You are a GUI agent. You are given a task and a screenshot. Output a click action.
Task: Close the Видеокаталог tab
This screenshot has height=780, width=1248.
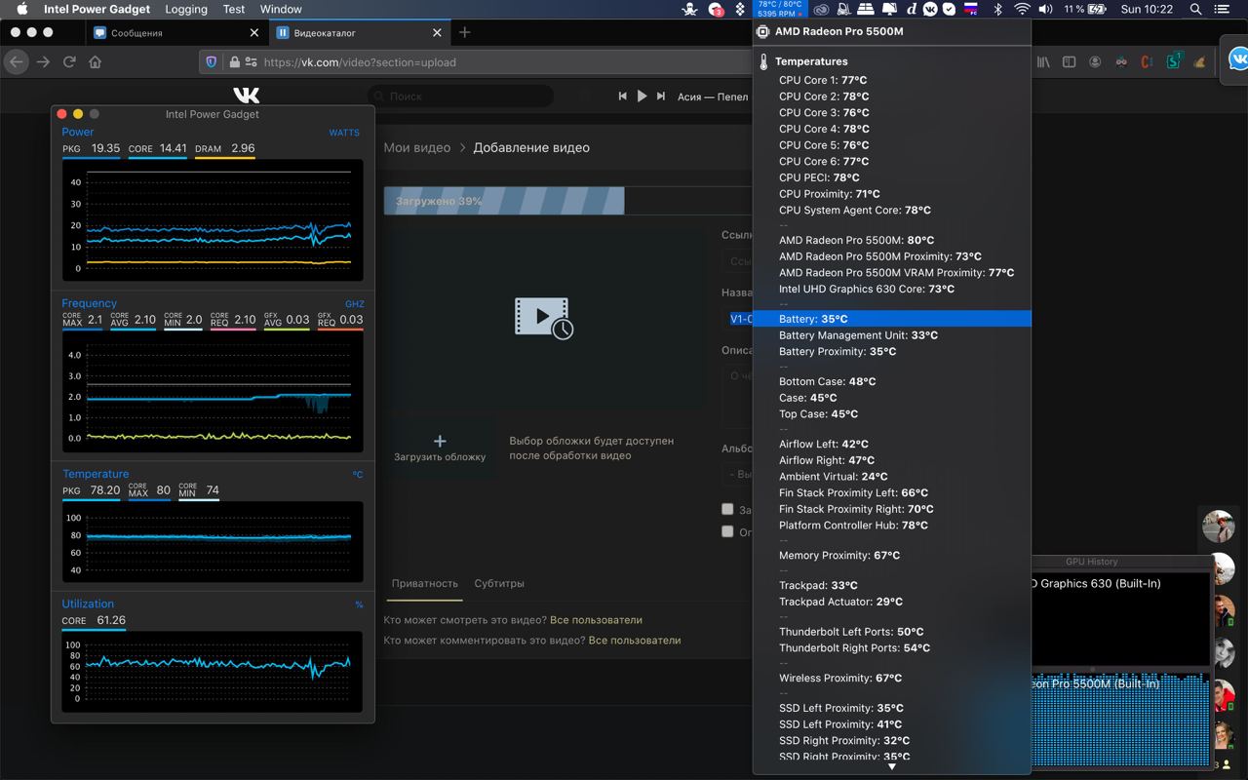(438, 32)
